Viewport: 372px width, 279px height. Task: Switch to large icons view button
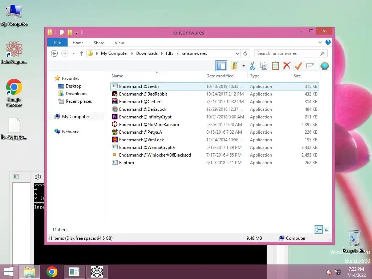point(327,229)
